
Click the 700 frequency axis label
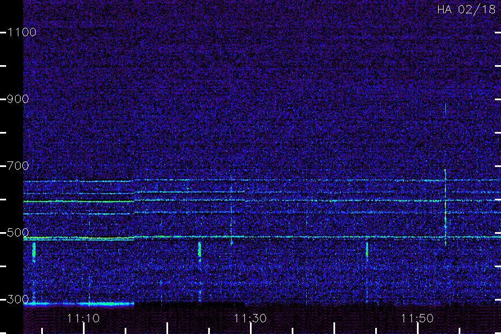(18, 166)
